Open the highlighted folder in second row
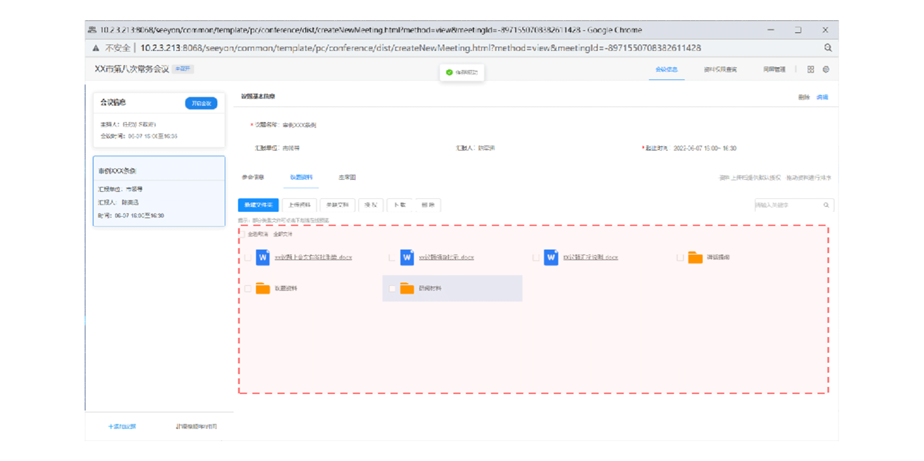 coord(407,288)
